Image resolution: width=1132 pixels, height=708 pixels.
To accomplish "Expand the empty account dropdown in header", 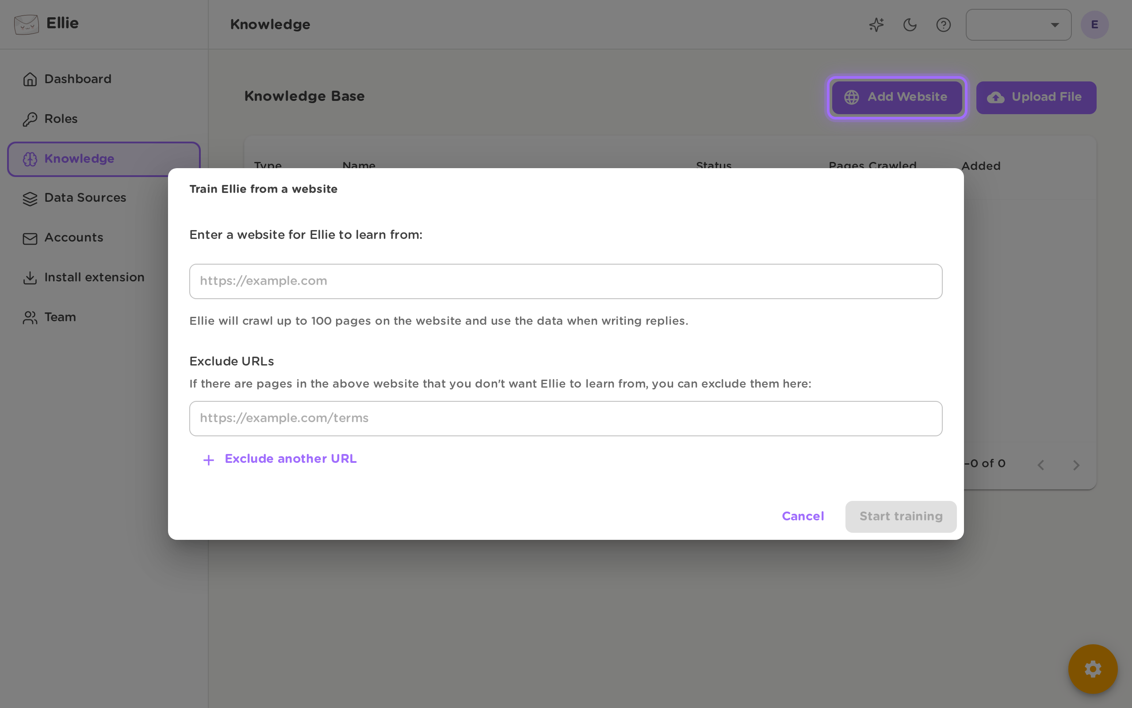I will tap(1018, 25).
